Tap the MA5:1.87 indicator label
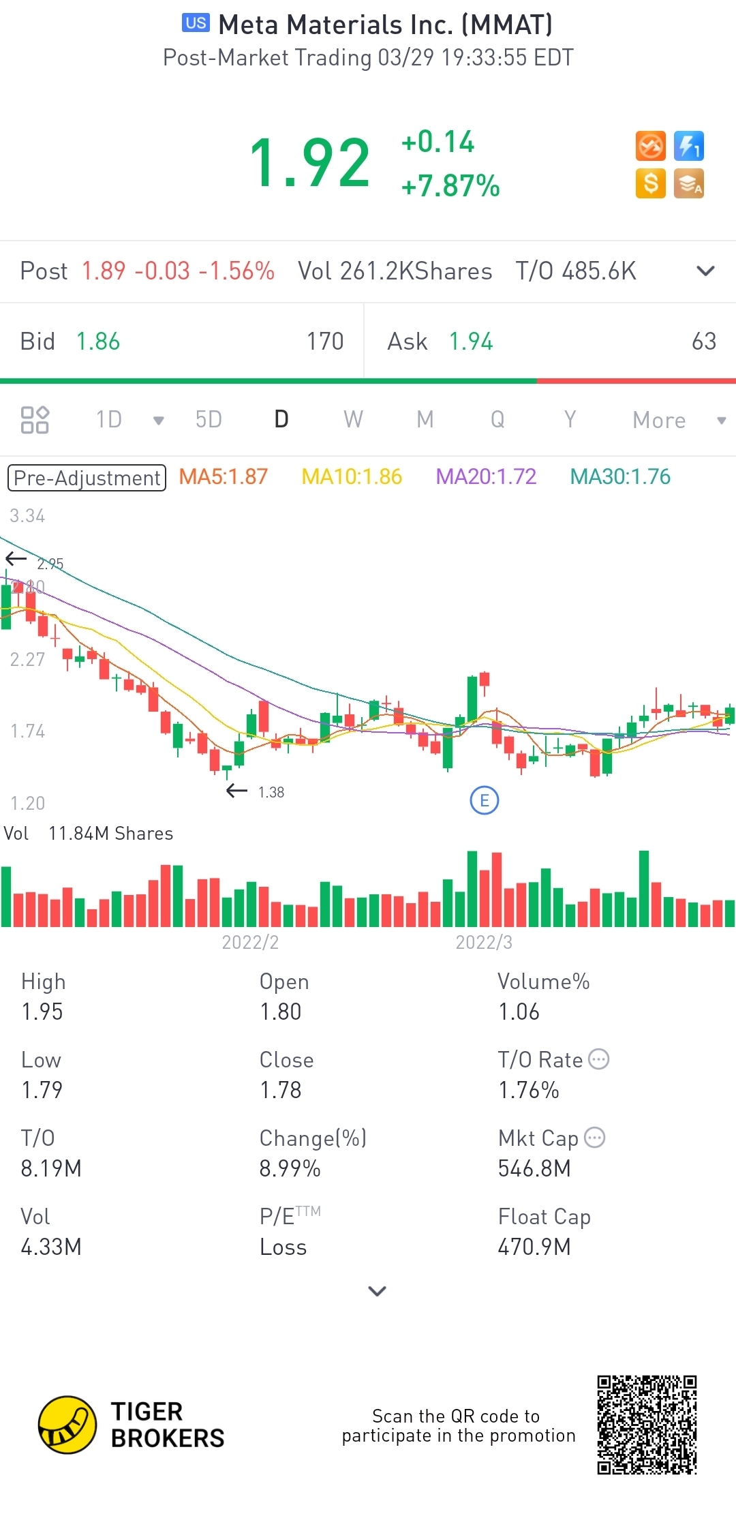This screenshot has height=1533, width=736. click(224, 476)
